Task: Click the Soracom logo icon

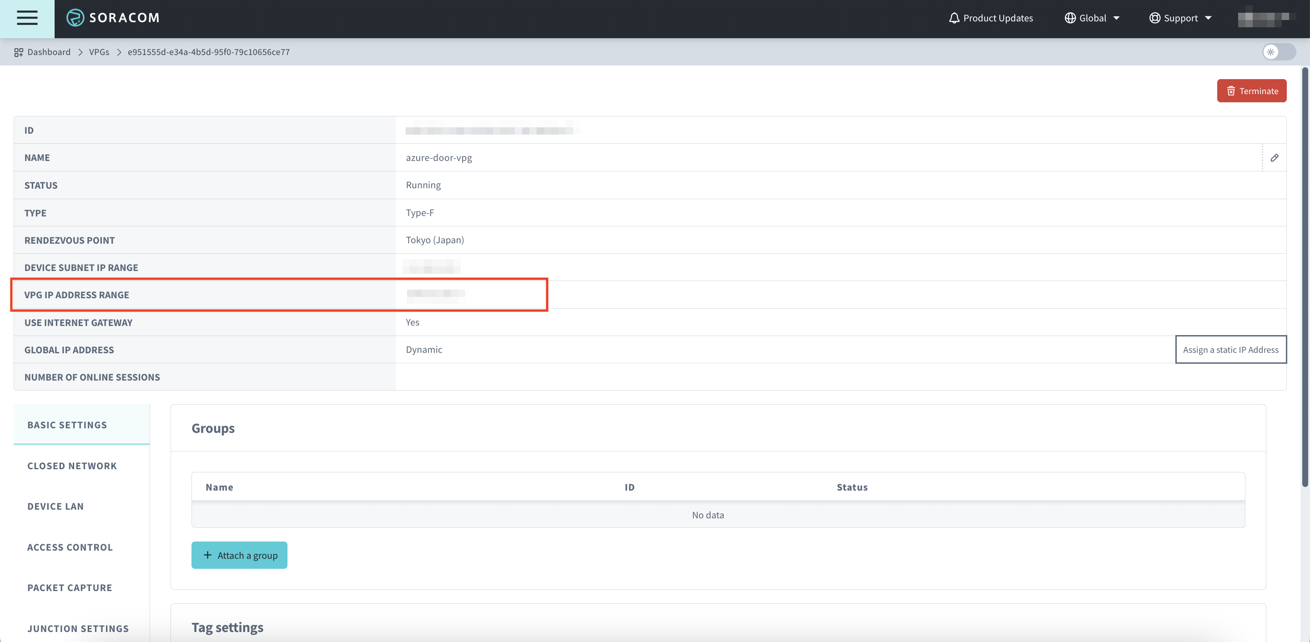Action: click(75, 18)
